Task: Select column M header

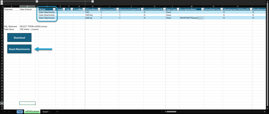Action: pos(192,7)
